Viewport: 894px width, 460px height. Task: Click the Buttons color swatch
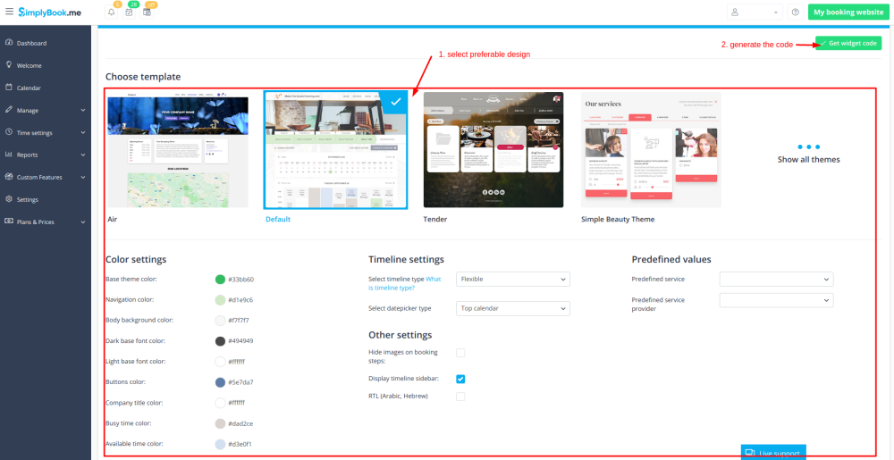point(220,382)
